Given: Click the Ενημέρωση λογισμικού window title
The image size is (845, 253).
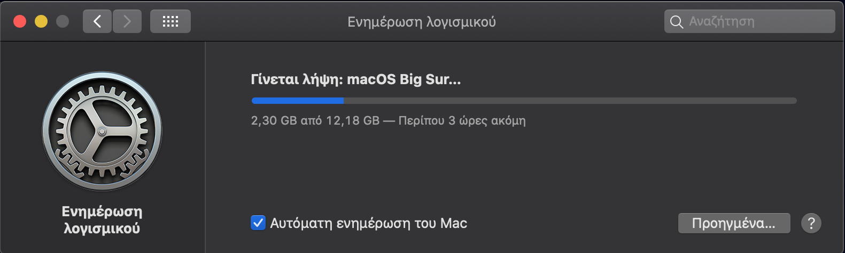Looking at the screenshot, I should tap(422, 22).
